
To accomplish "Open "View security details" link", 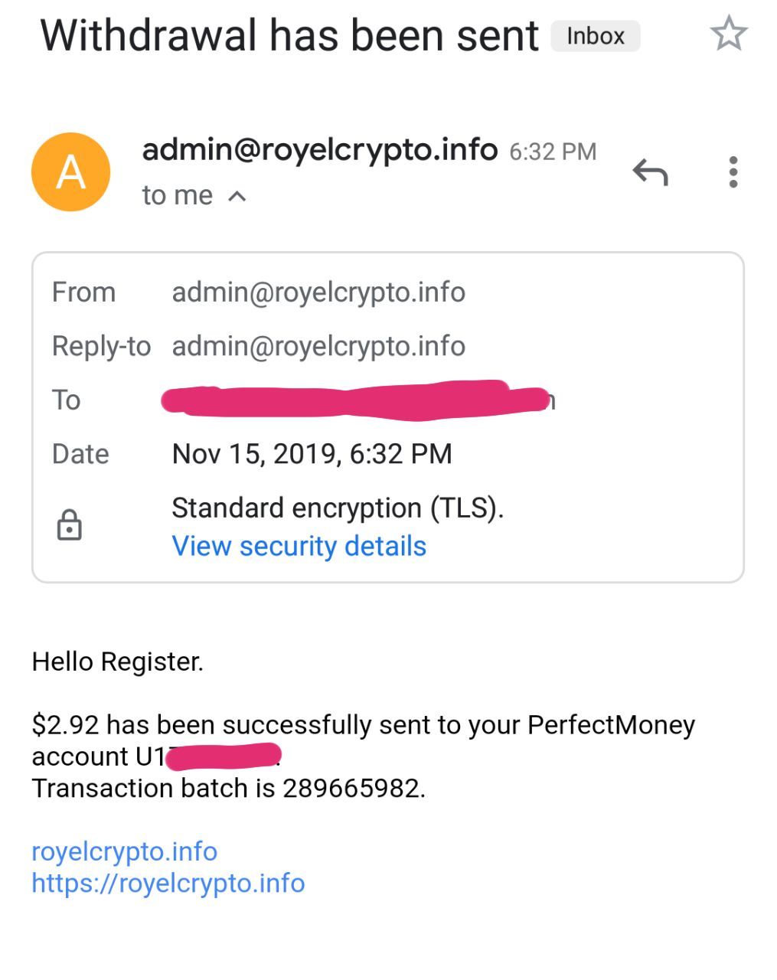I will tap(299, 546).
